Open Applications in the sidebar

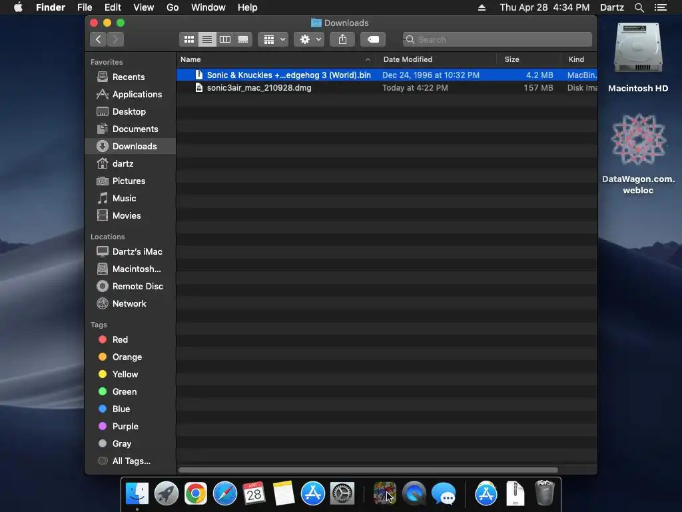130,95
